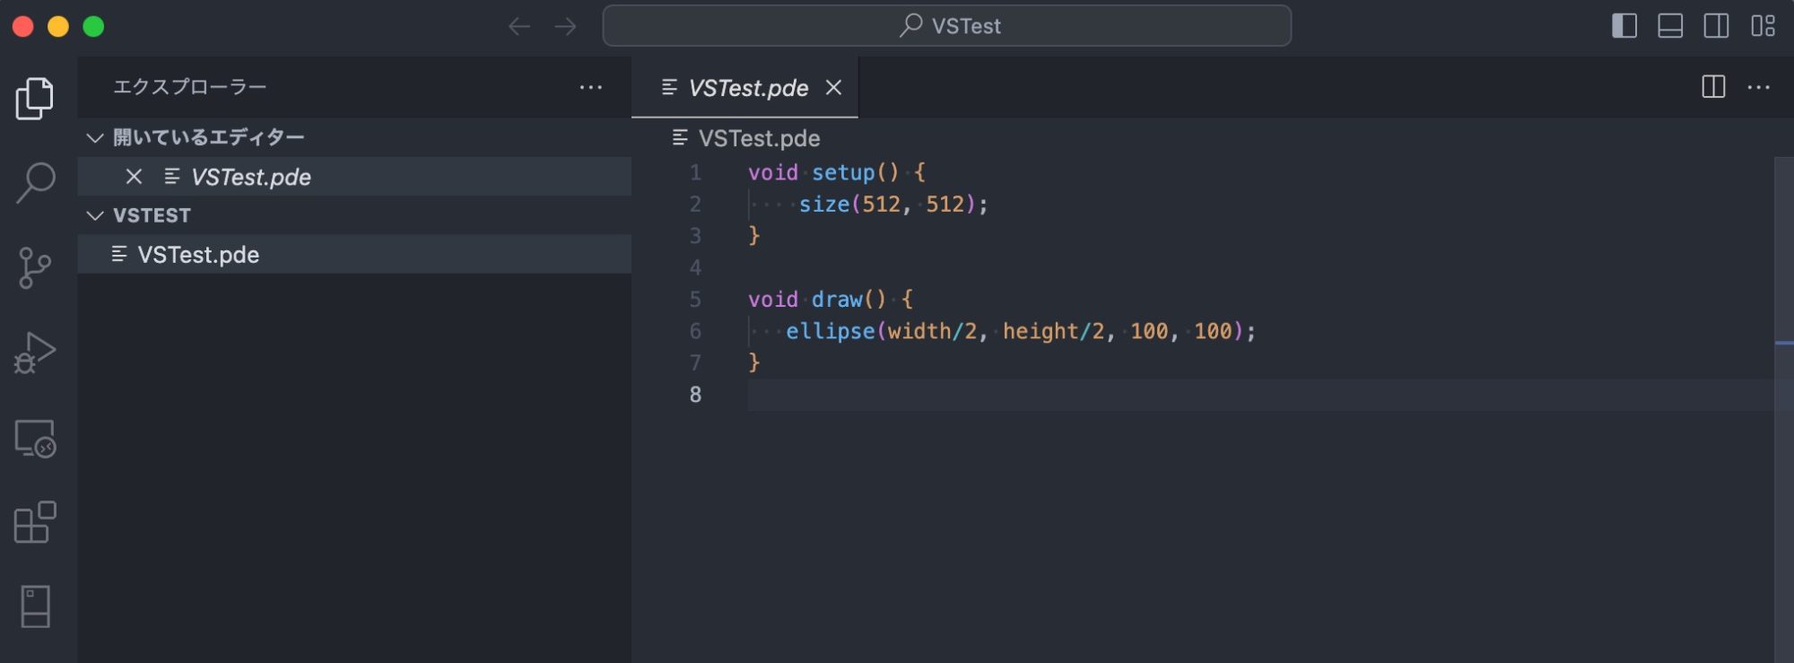Toggle the primary side bar visibility
This screenshot has height=663, width=1794.
[1624, 26]
